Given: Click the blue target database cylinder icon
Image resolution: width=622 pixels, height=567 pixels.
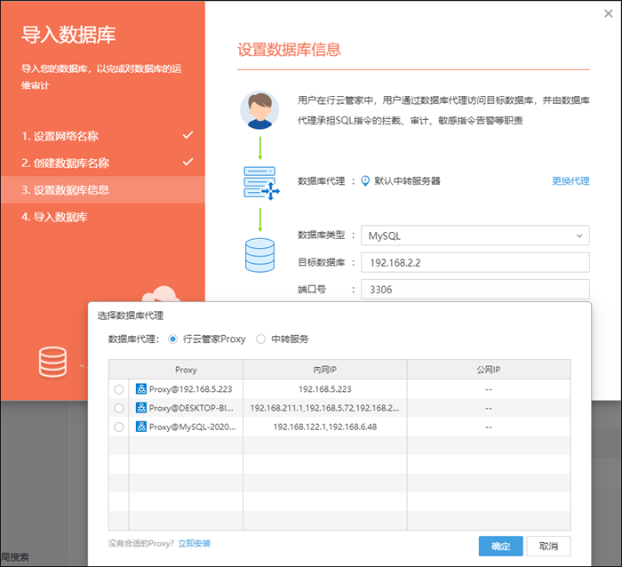Looking at the screenshot, I should pos(259,254).
